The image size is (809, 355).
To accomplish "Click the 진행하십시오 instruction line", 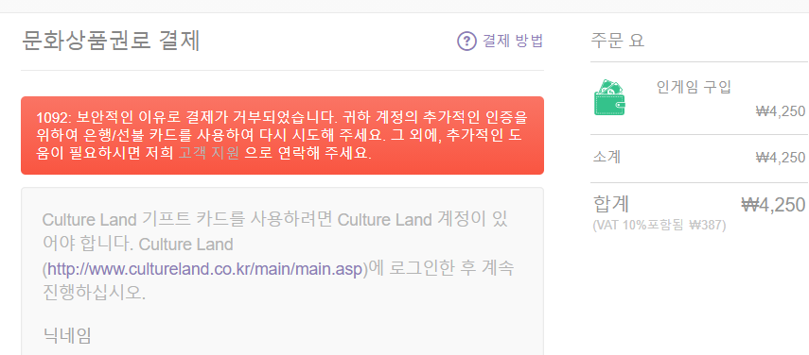I will [95, 293].
